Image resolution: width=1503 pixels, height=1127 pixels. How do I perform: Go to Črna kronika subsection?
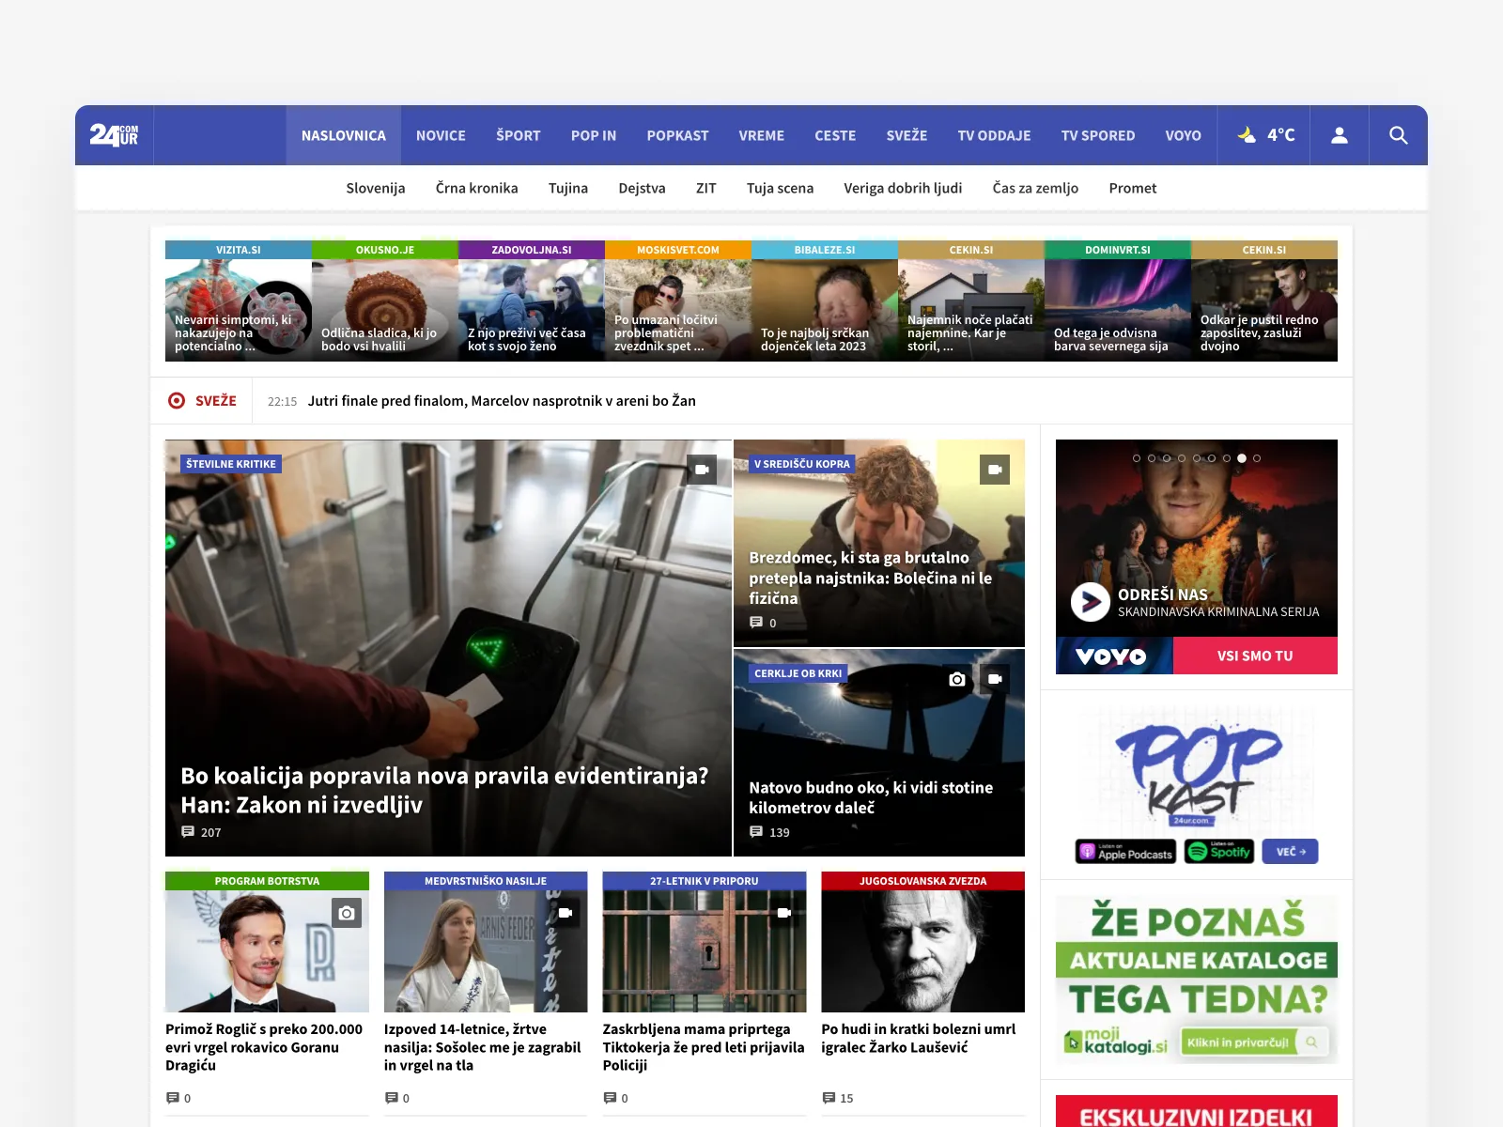[x=476, y=188]
